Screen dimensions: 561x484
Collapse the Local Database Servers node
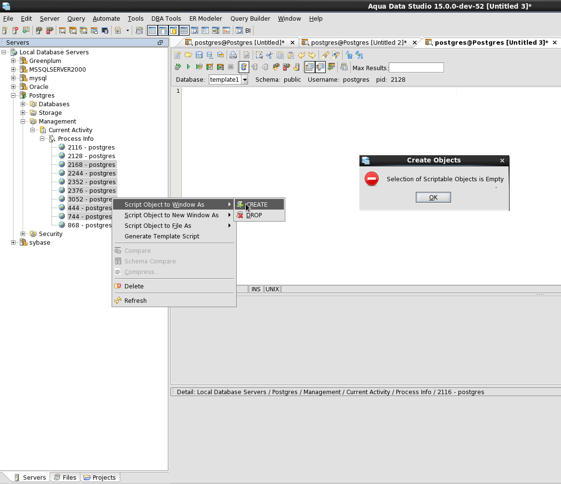(x=3, y=52)
